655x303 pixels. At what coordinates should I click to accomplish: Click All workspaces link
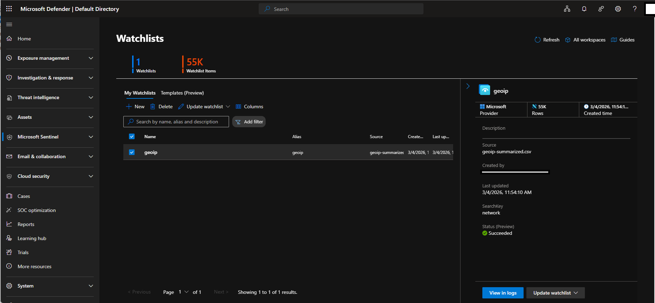click(x=585, y=40)
